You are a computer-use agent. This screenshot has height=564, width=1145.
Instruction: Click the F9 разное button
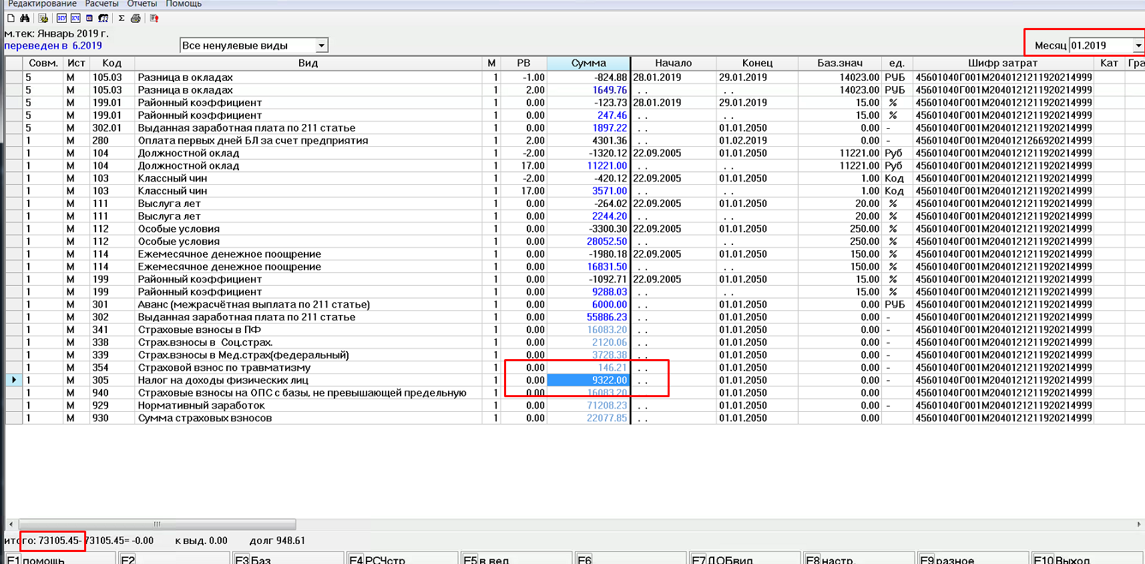click(973, 559)
